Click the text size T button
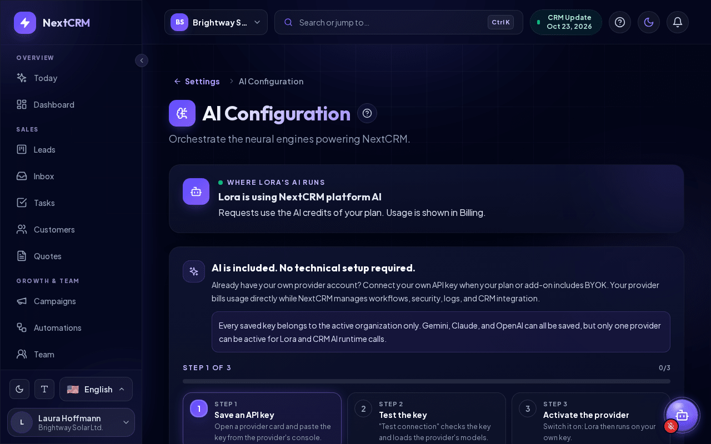This screenshot has width=711, height=444. [x=44, y=389]
